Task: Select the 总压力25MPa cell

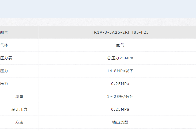Action: click(120, 58)
